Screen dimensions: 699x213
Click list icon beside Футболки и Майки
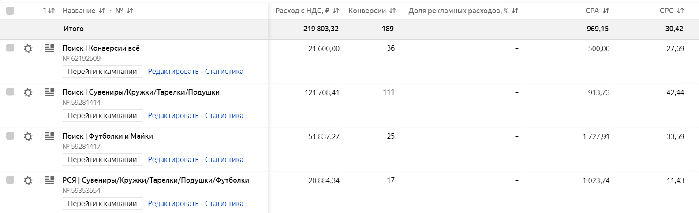tap(49, 136)
